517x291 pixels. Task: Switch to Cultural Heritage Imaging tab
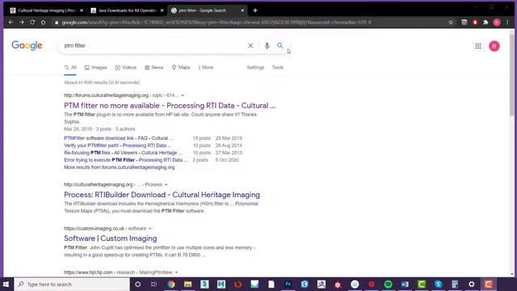pyautogui.click(x=46, y=11)
